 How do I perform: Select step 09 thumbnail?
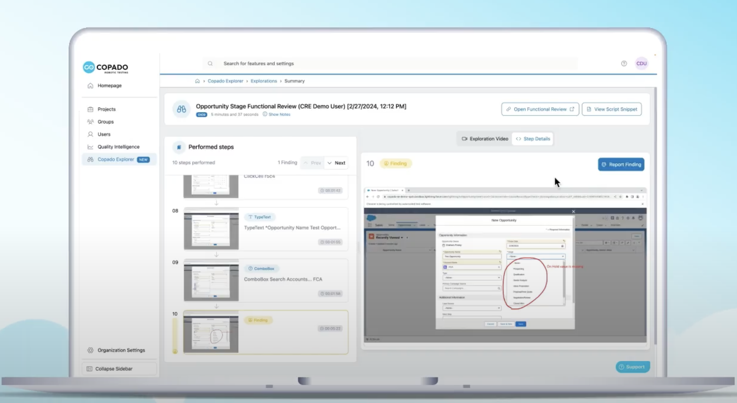211,281
